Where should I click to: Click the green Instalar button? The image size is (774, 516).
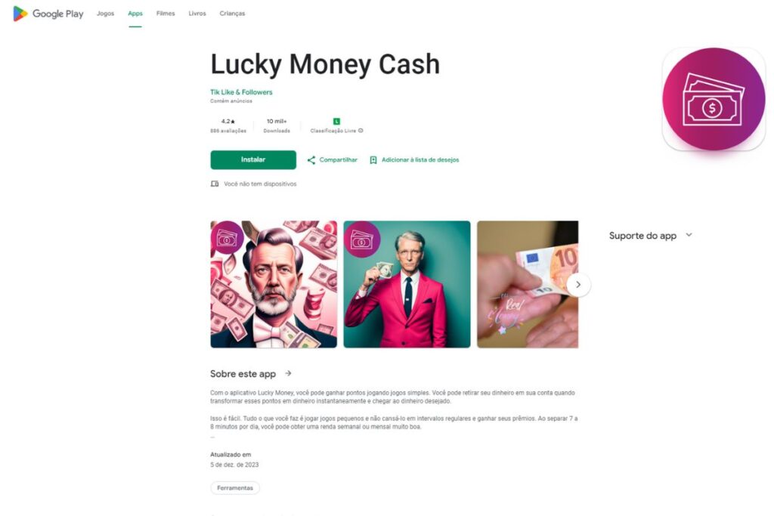pos(253,160)
